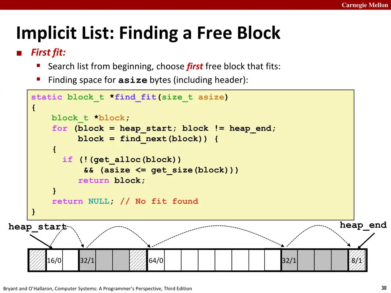Click the second 32/1 allocated block
Image resolution: width=391 pixels, height=293 pixels.
(315, 260)
